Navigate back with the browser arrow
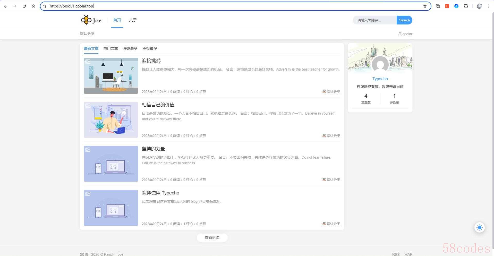This screenshot has height=256, width=494. click(6, 6)
